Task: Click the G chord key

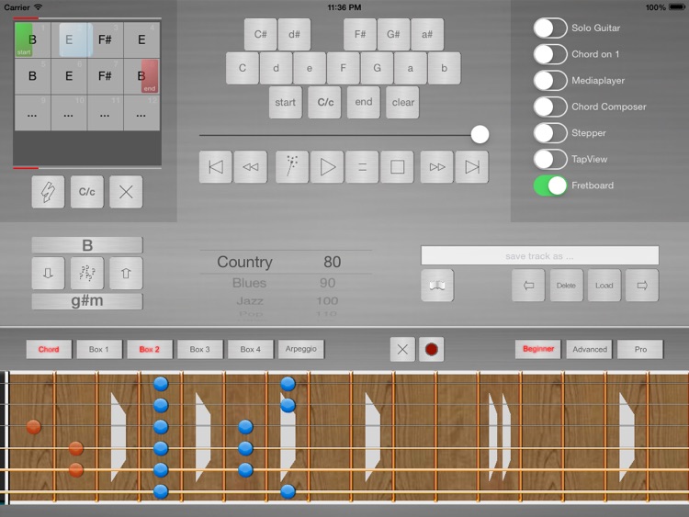Action: (x=377, y=68)
